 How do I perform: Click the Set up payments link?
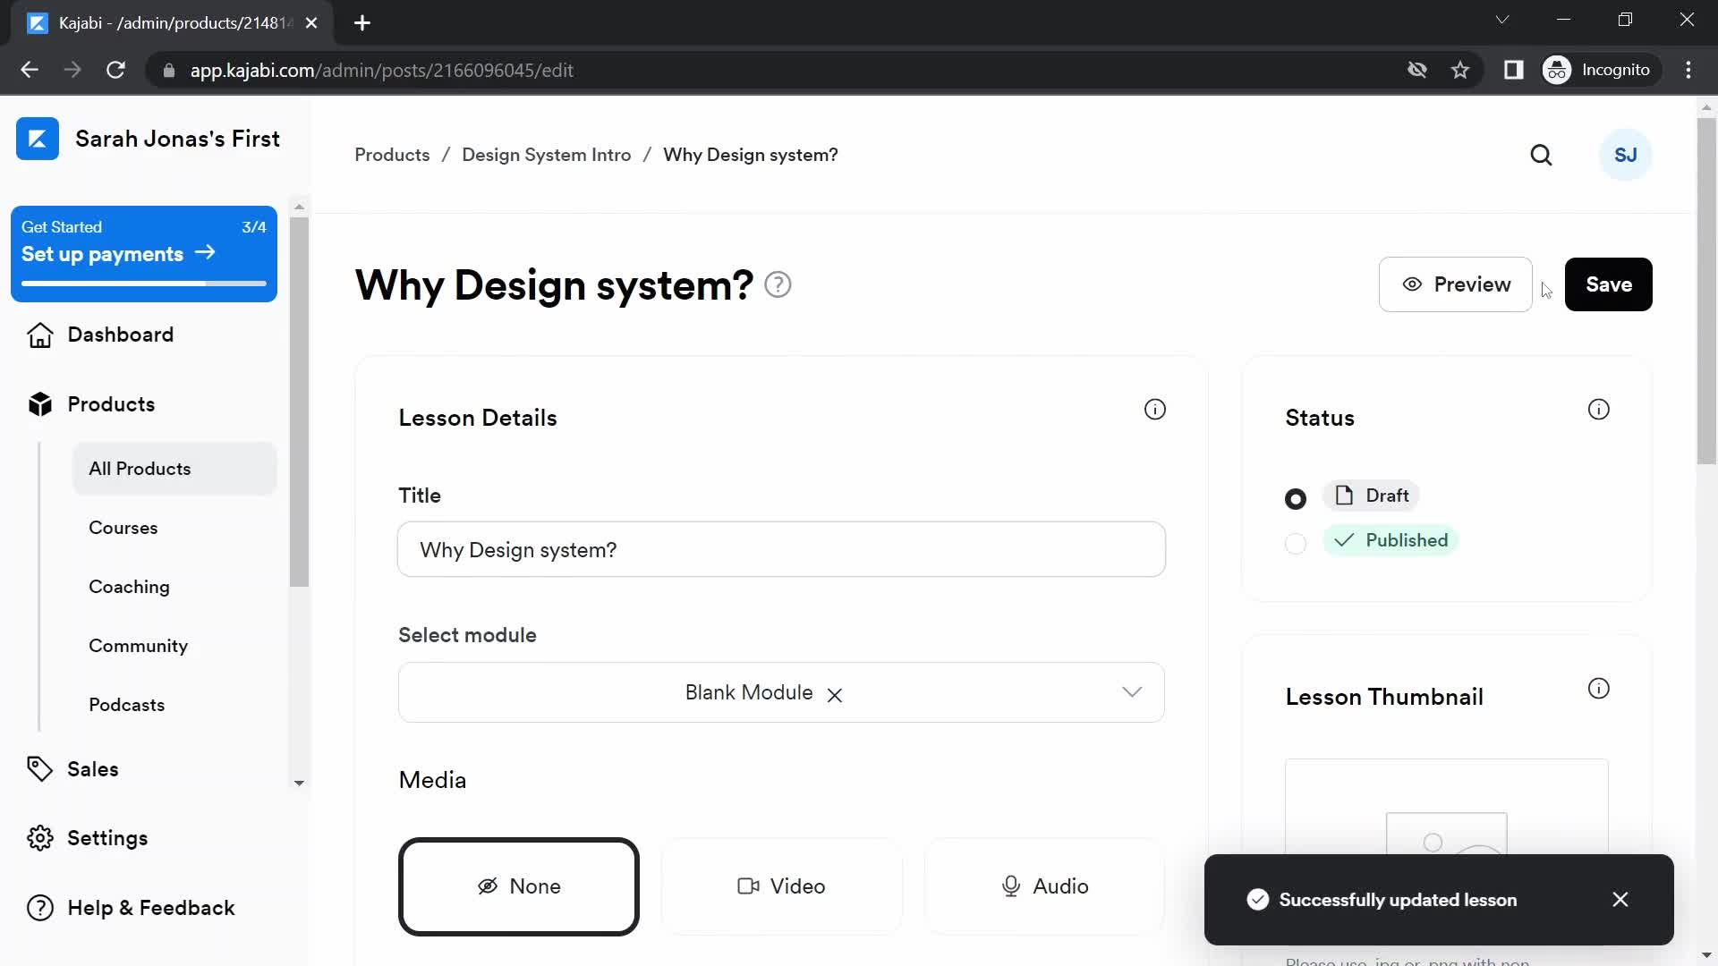tap(118, 254)
